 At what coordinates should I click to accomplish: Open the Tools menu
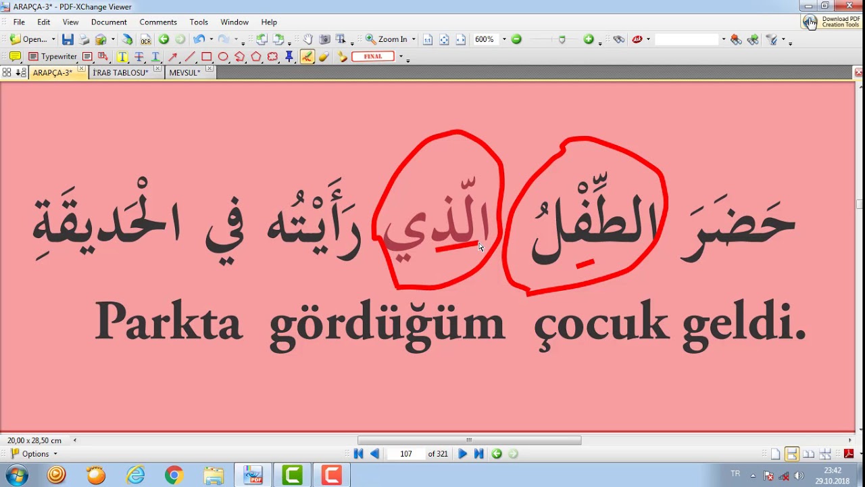pyautogui.click(x=199, y=22)
